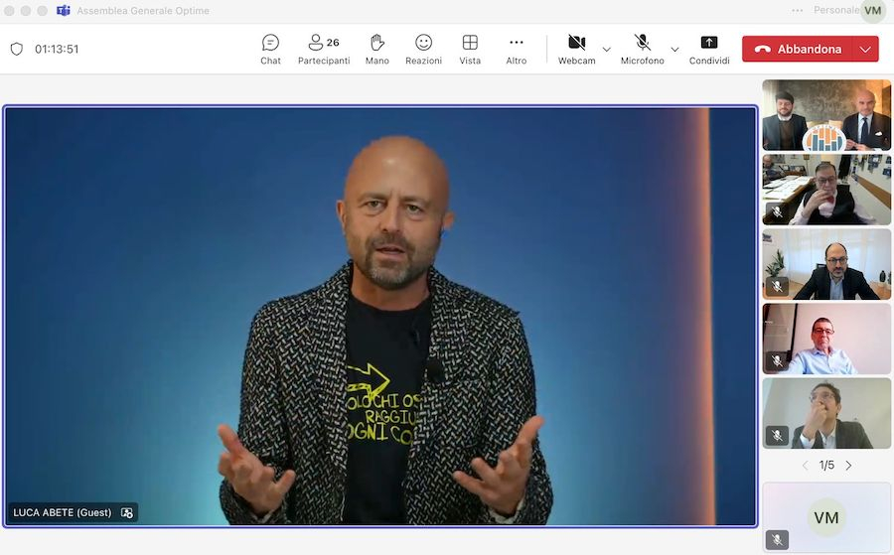Click the VM profile avatar in title bar

873,10
